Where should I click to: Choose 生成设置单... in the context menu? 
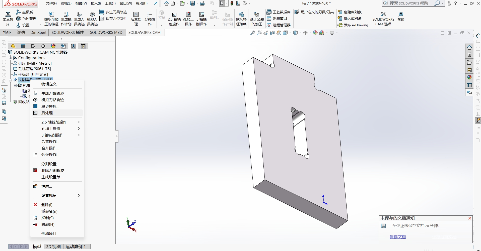coord(52,177)
